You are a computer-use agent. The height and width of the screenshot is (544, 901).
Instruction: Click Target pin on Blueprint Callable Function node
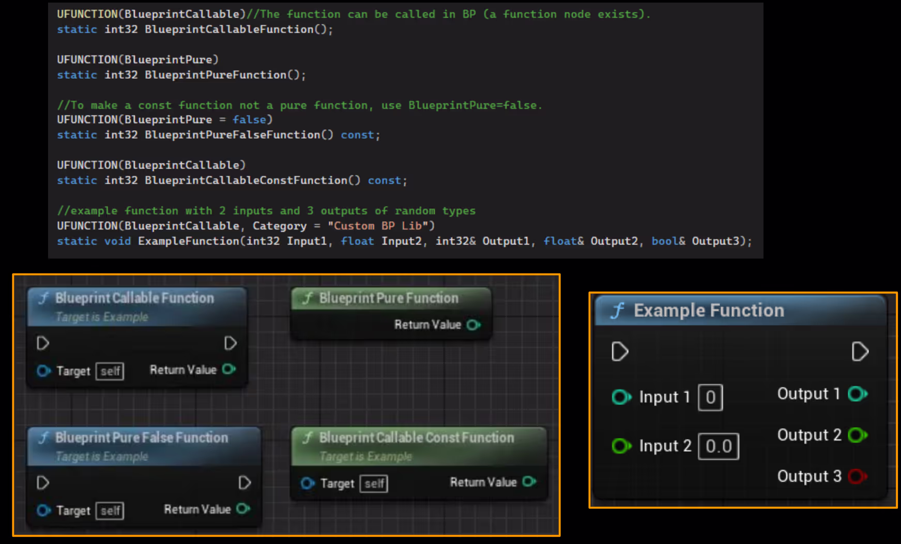[x=44, y=371]
